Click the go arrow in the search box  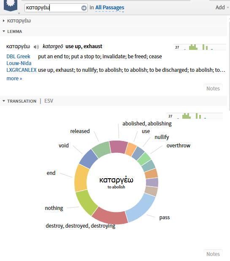pos(84,8)
